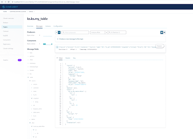193x139 pixels.
Task: Open the Schema tab
Action: 48,26
